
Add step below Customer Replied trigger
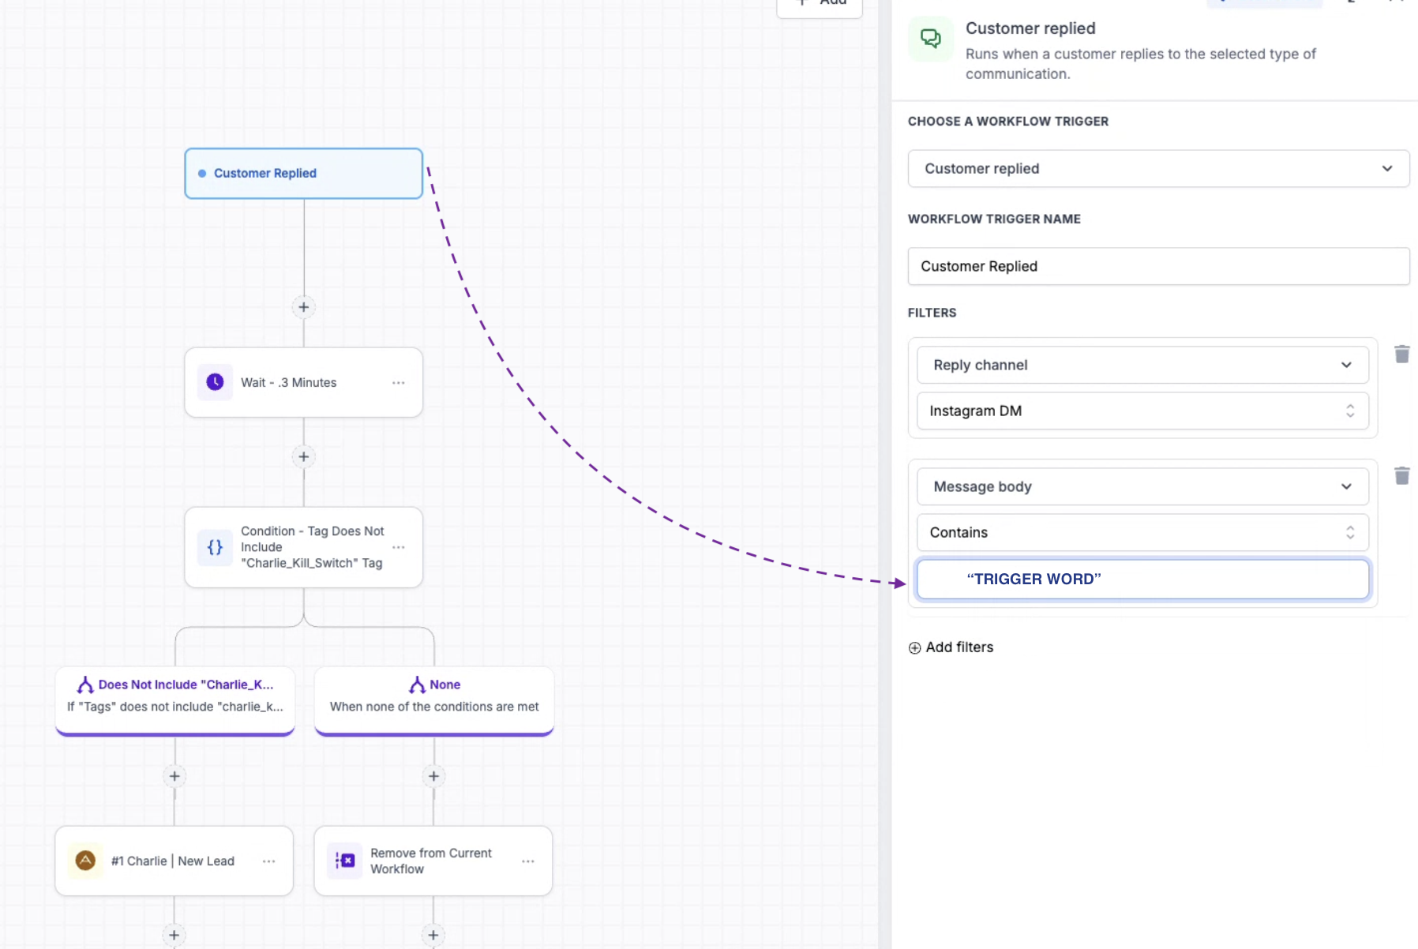click(x=303, y=307)
